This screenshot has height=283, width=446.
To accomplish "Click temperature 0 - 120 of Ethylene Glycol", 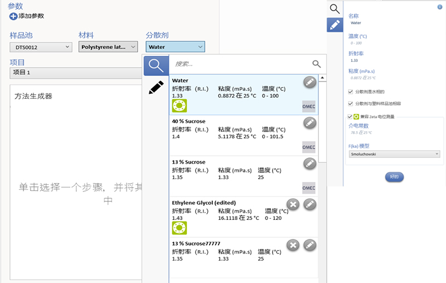I will coord(273,218).
